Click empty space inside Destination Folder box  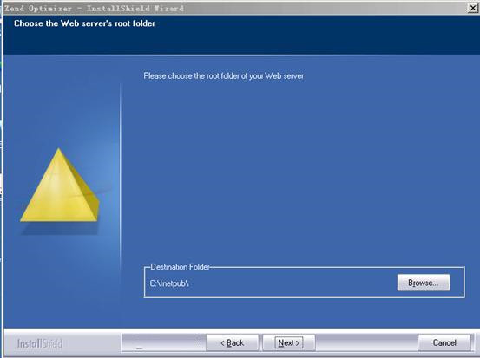click(291, 283)
